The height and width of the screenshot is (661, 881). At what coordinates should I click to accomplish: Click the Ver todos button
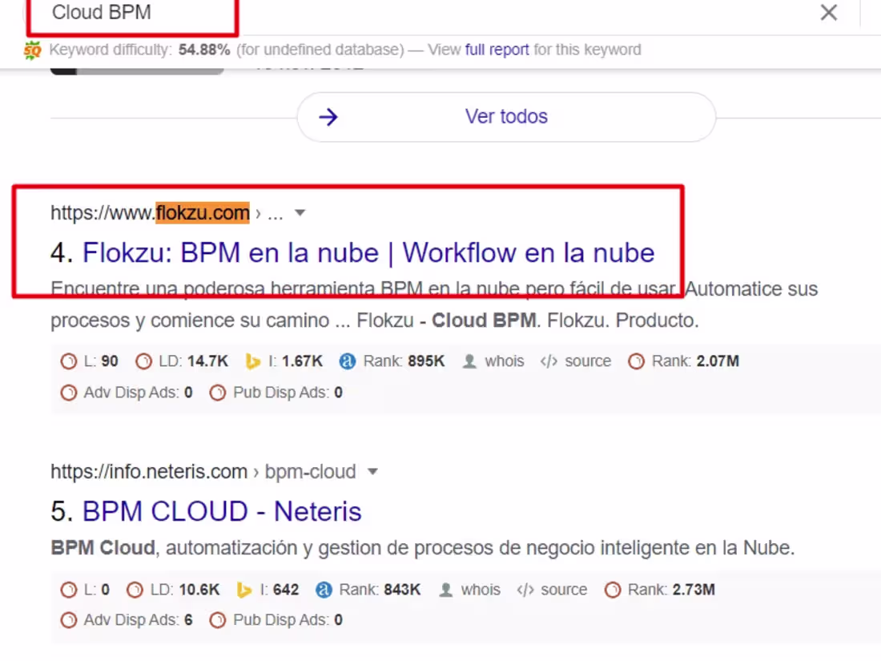pos(506,117)
